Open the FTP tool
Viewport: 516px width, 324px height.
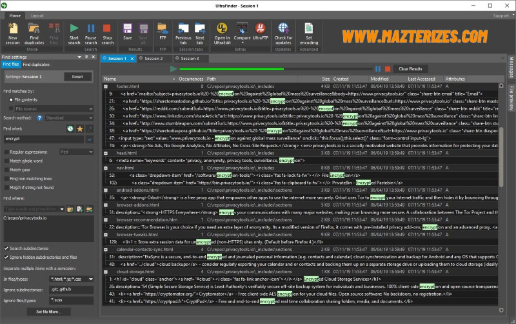163,32
